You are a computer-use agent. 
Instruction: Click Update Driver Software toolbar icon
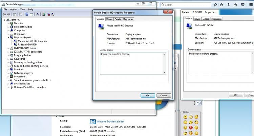[x=44, y=15]
